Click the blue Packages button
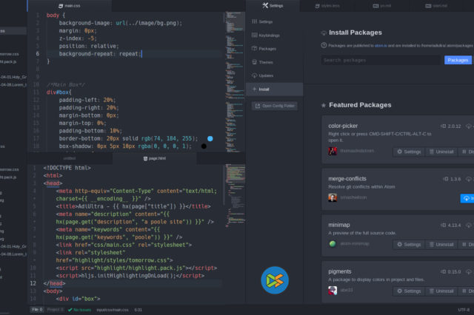The width and height of the screenshot is (474, 315). click(458, 60)
